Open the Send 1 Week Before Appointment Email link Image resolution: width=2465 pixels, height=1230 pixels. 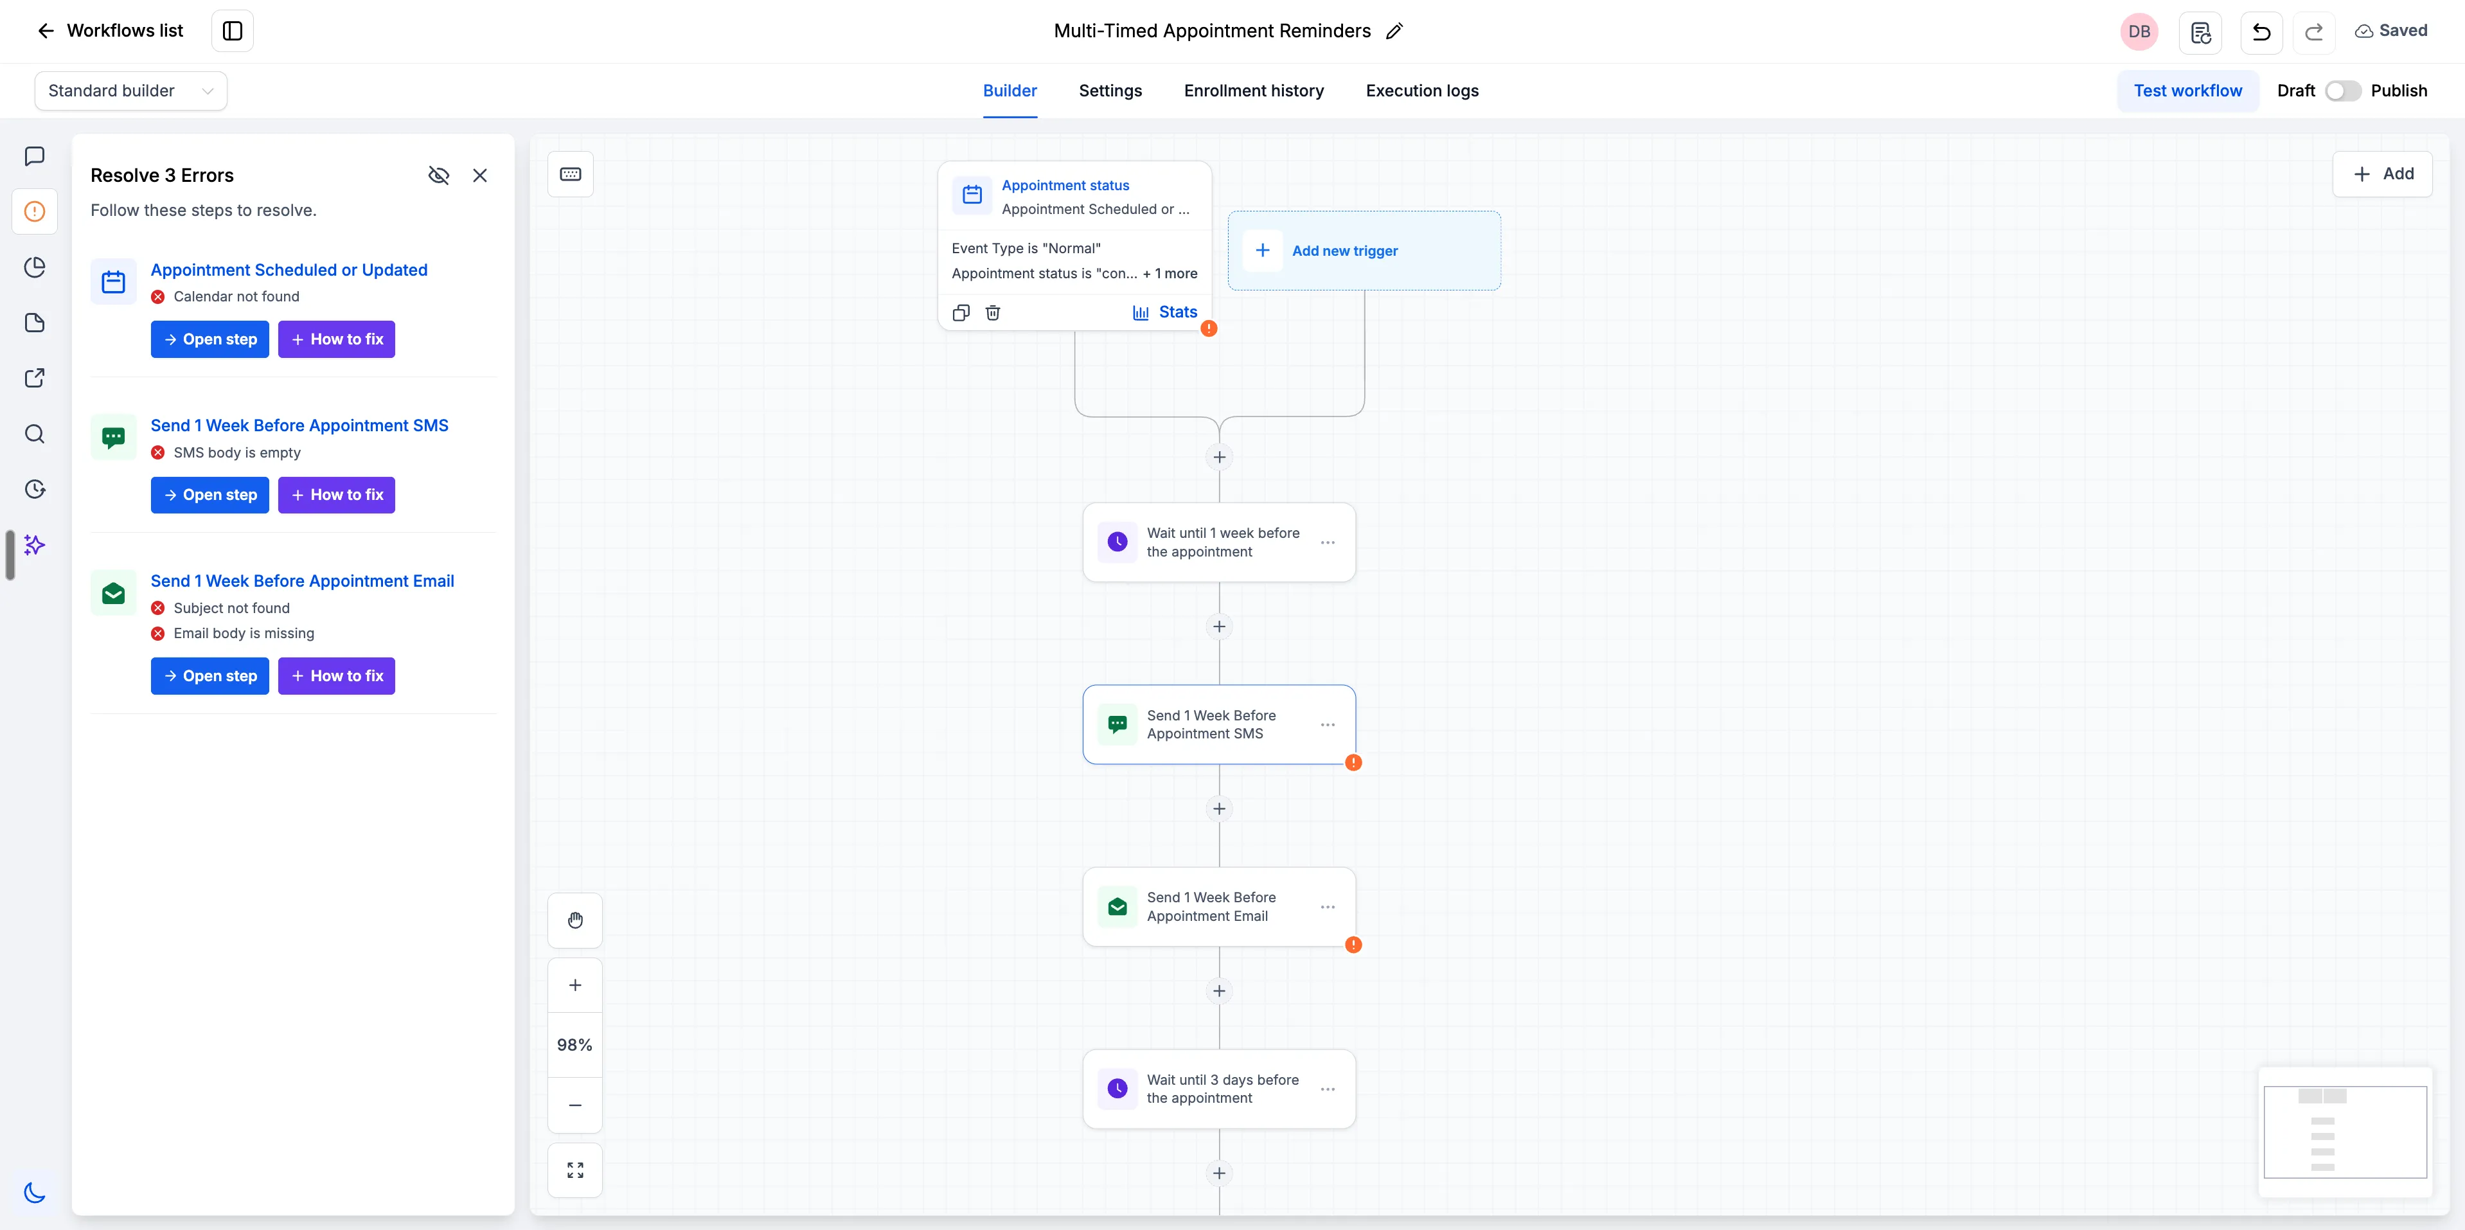point(303,581)
